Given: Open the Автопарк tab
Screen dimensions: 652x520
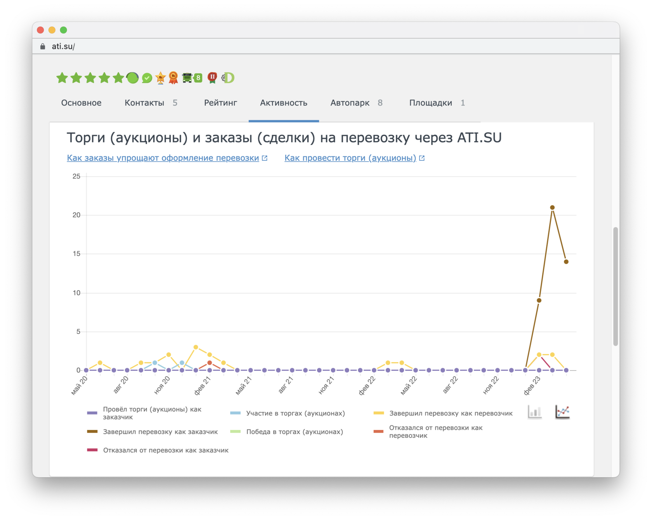Looking at the screenshot, I should [356, 103].
